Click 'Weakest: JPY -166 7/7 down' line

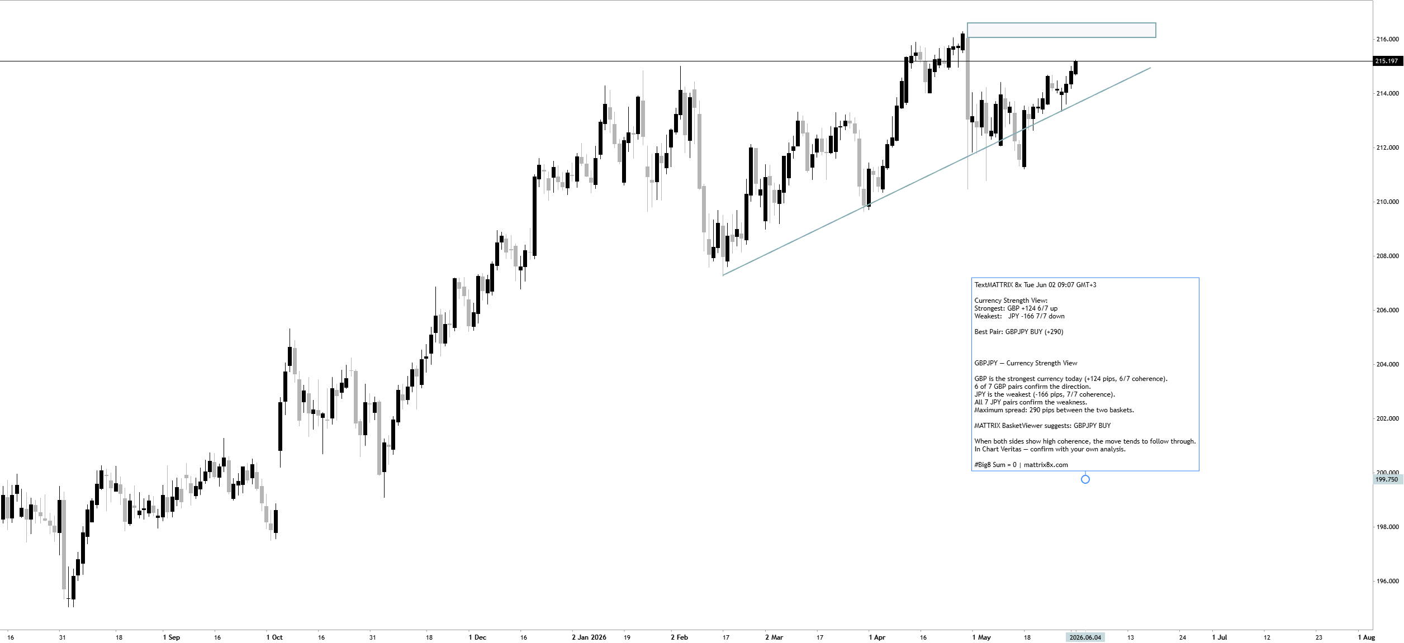click(x=1019, y=316)
